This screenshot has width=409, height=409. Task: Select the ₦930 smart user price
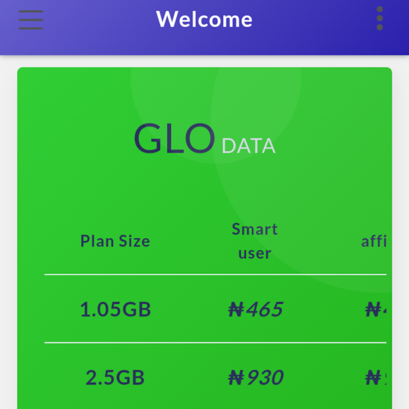256,378
